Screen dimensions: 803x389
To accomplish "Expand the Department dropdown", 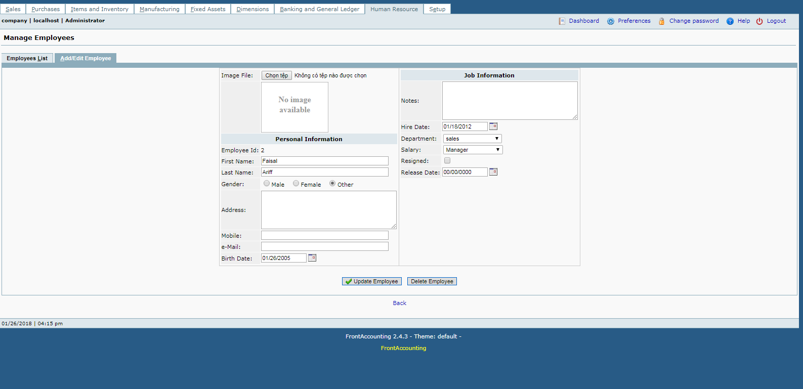I will tap(472, 139).
